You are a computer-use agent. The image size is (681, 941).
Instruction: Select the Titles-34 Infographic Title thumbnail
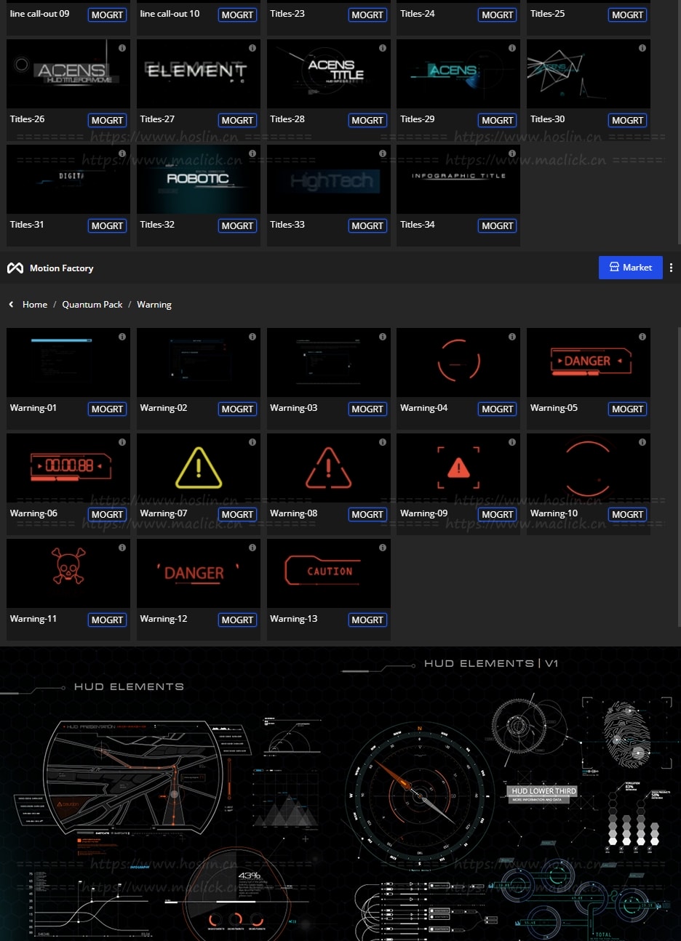tap(458, 179)
